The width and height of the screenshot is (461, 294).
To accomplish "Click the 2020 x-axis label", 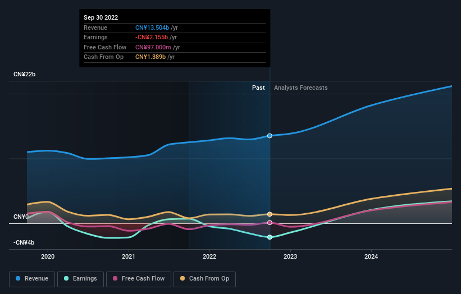I will [x=48, y=256].
